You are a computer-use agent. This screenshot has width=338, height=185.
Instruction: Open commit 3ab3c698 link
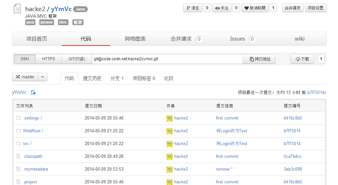tap(293, 169)
